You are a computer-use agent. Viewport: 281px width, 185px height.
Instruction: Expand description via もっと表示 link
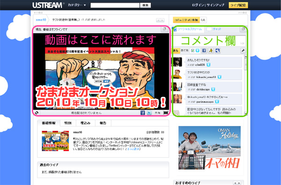pyautogui.click(x=133, y=149)
